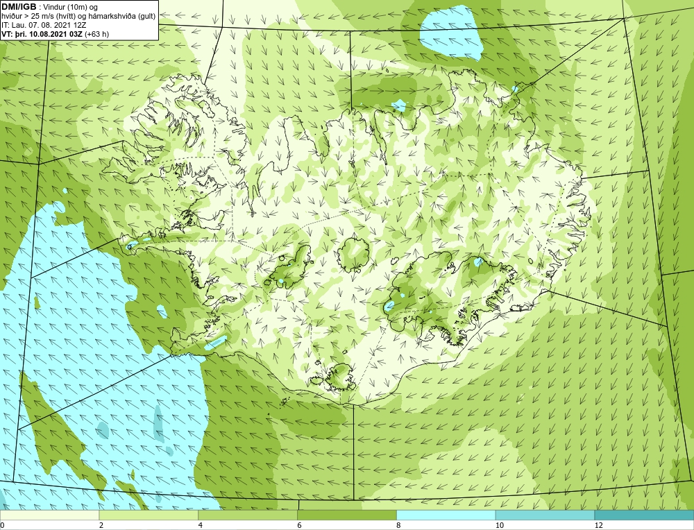Click the legend value '4'
The image size is (694, 530).
[201, 525]
